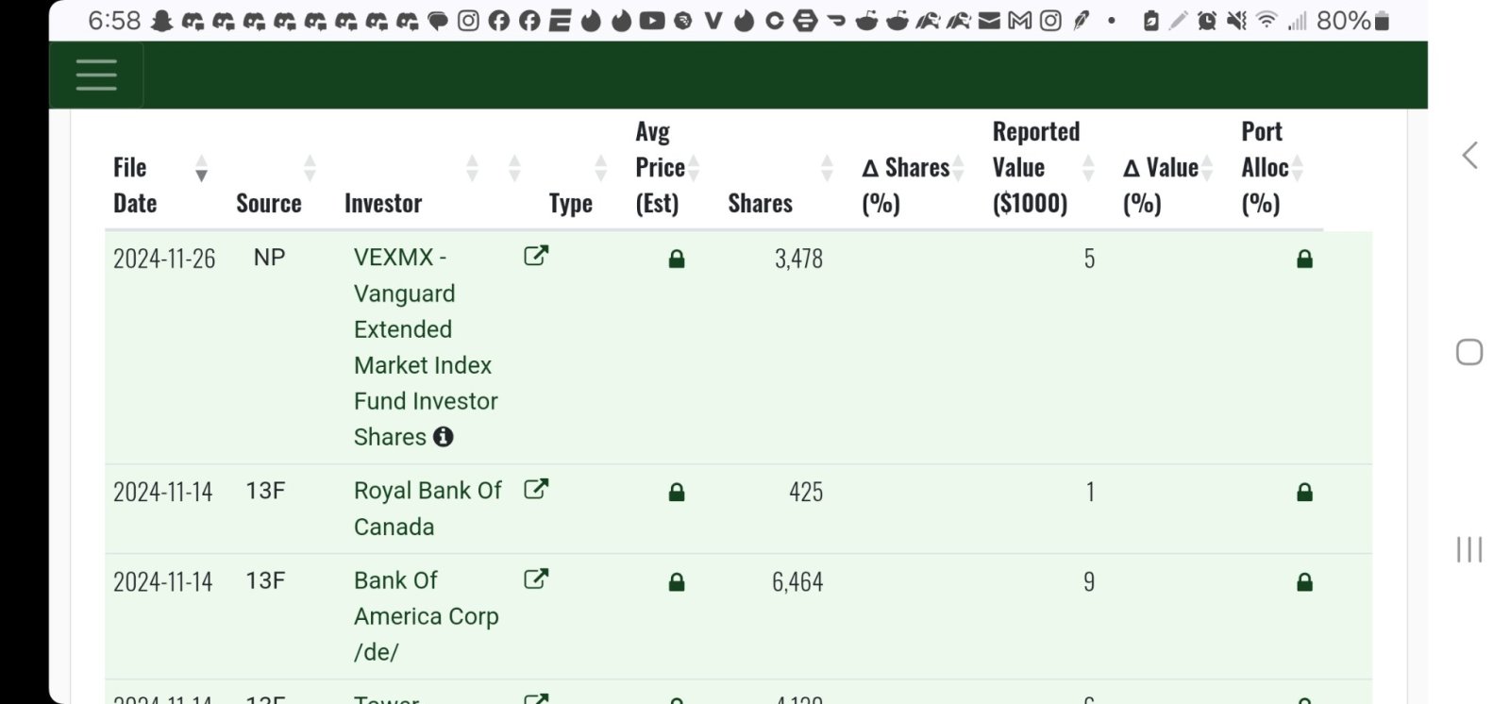
Task: Tap the battery icon in status bar
Action: (x=1383, y=21)
